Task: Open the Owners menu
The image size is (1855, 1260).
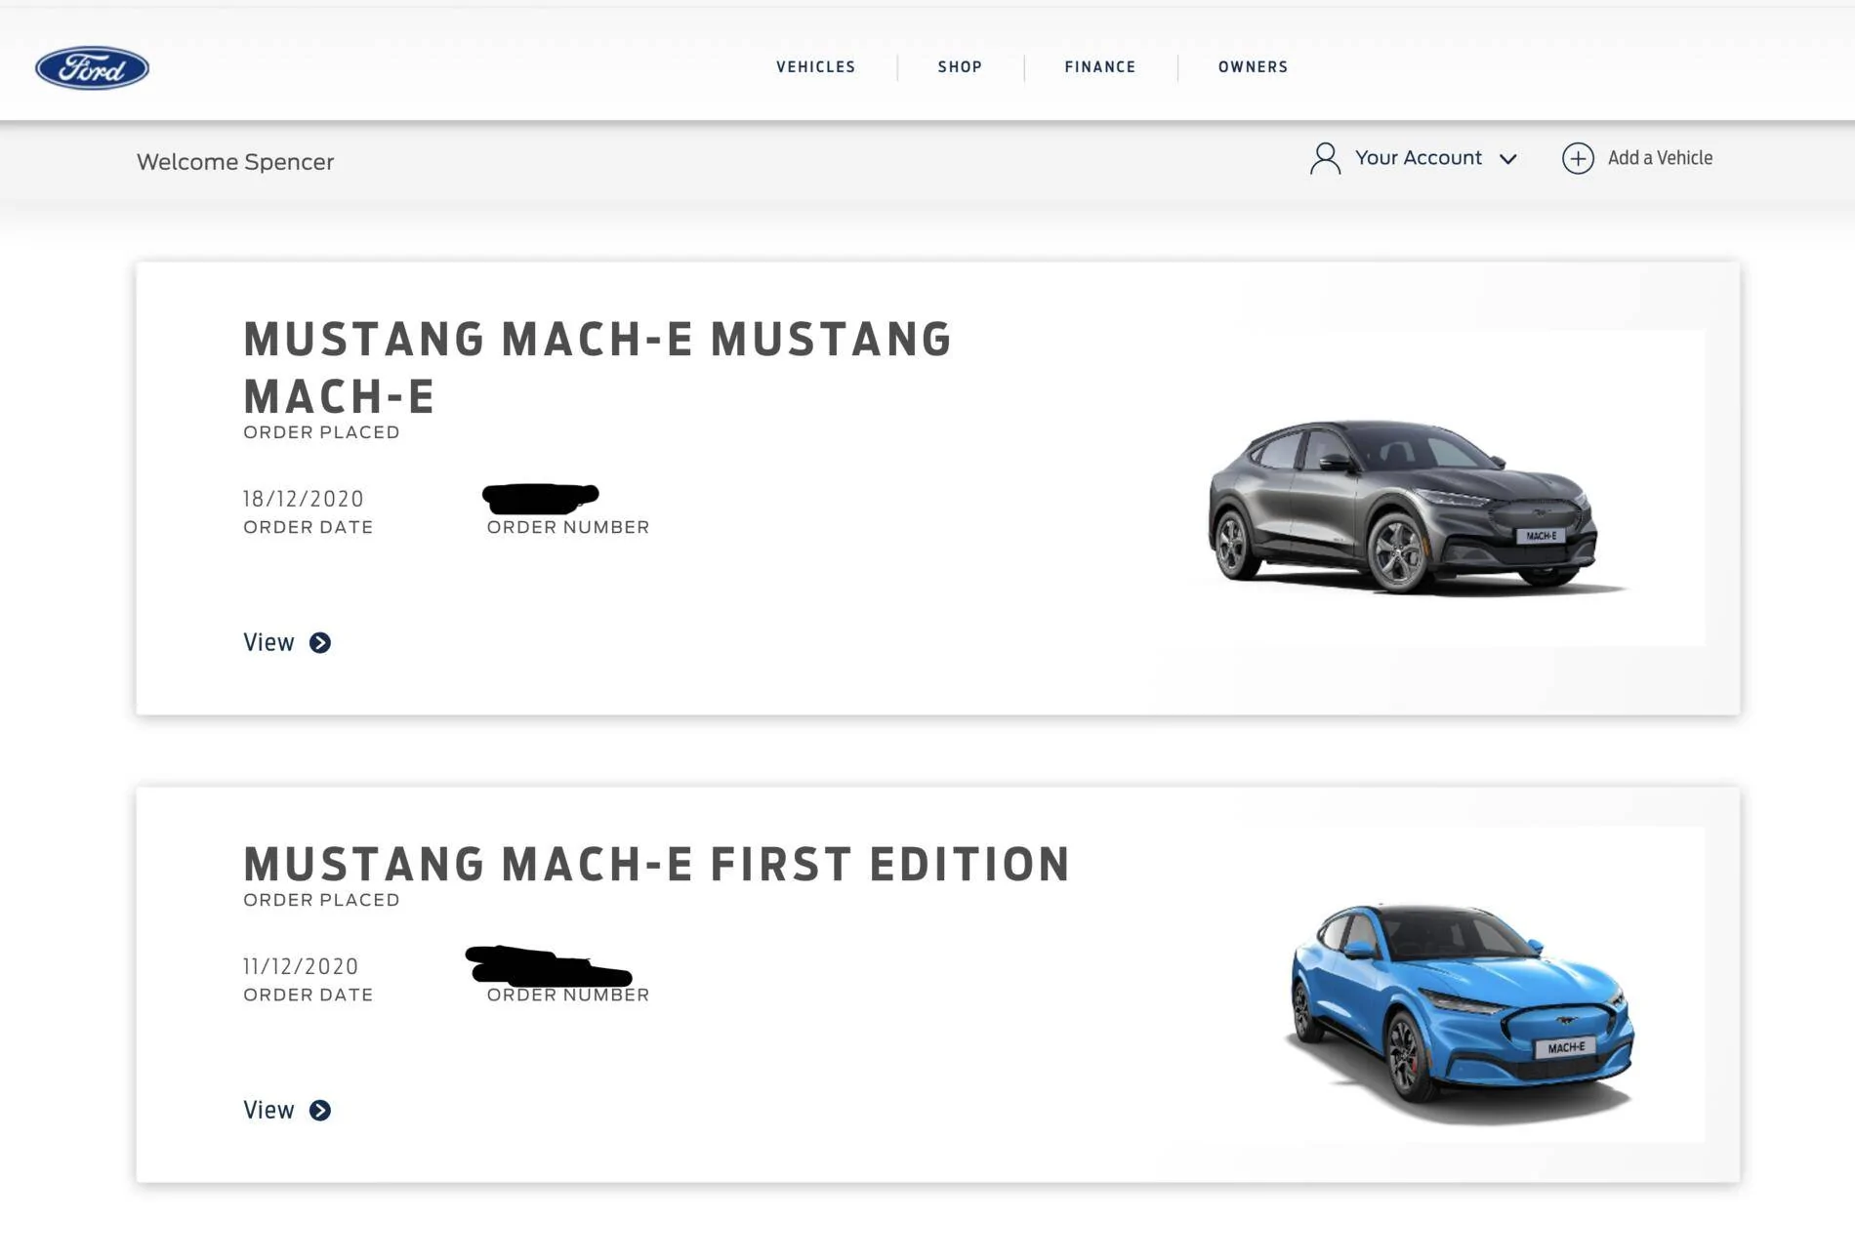Action: click(1253, 67)
